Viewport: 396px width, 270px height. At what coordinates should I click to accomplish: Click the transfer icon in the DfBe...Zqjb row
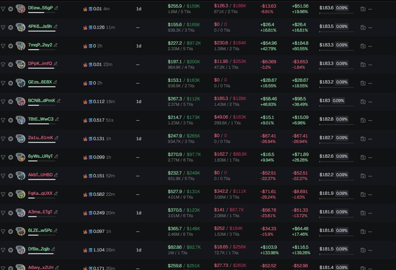363,250
